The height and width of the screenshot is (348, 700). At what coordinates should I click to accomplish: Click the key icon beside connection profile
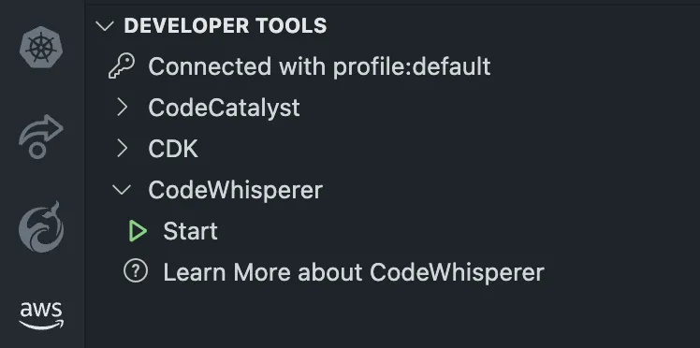122,66
